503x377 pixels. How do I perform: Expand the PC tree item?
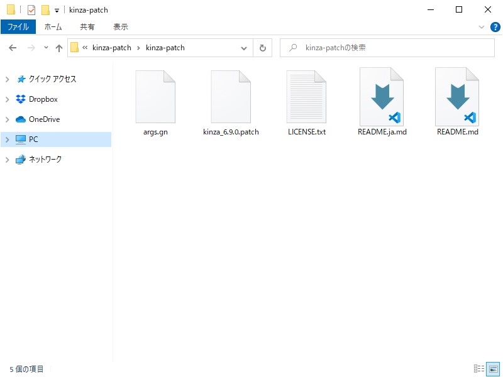[7, 139]
